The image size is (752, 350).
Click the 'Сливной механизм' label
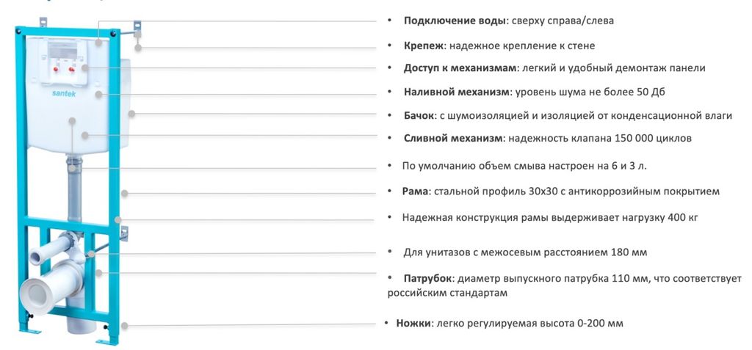click(453, 138)
